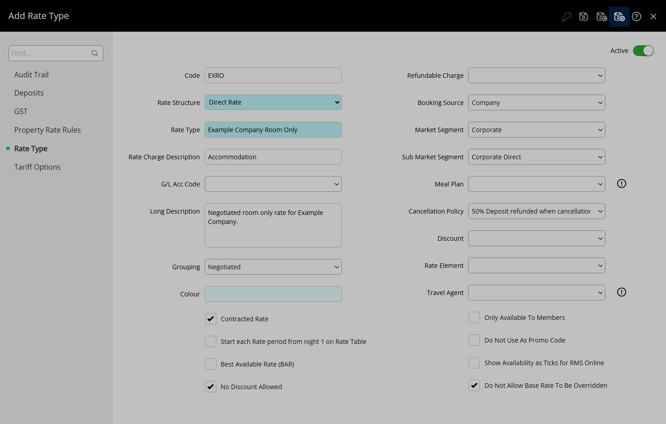Click the Colour swatch field

[x=273, y=294]
